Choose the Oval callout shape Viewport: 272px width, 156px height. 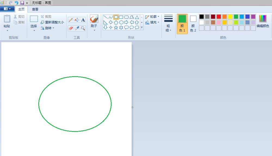[132, 27]
